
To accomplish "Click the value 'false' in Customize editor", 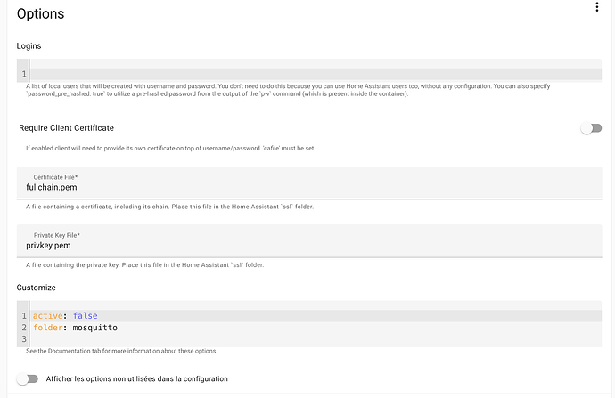I will [85, 316].
